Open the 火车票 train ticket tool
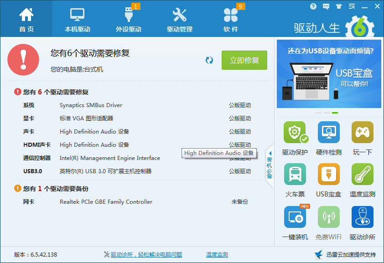 click(295, 175)
